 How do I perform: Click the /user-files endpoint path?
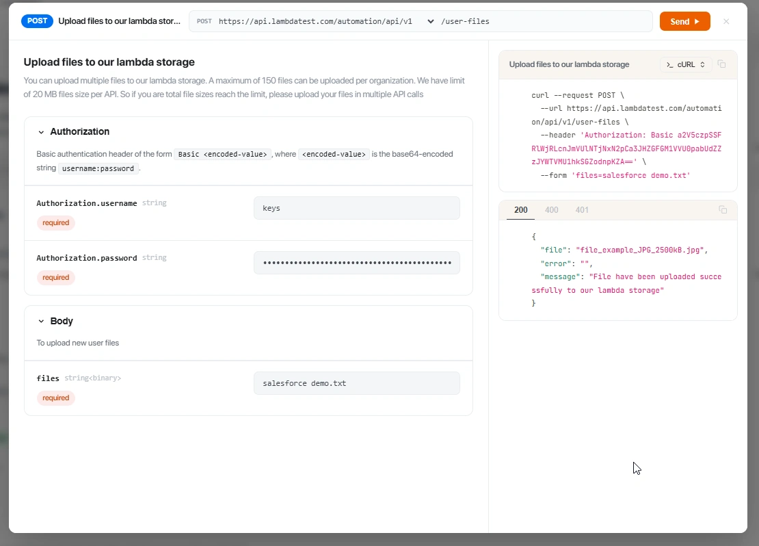click(x=465, y=21)
